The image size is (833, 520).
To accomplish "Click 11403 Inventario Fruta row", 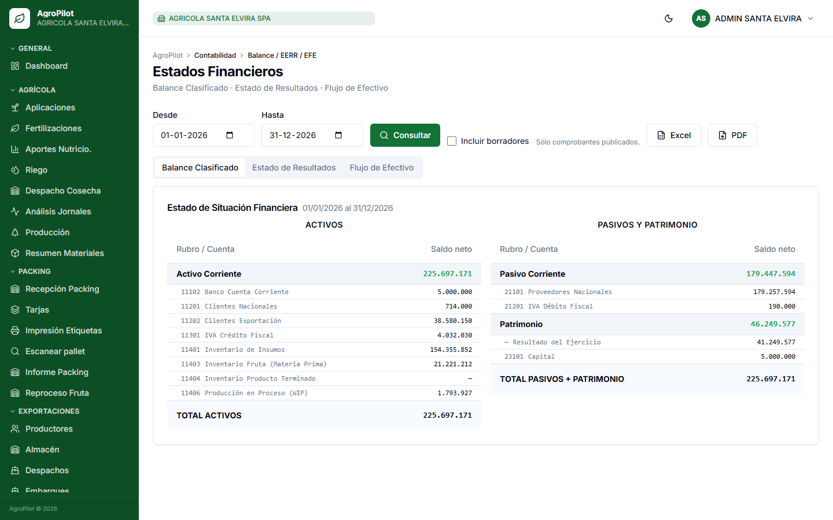I will (x=324, y=364).
